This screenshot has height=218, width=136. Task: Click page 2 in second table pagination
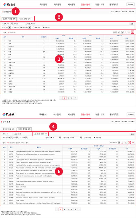pyautogui.click(x=64, y=209)
